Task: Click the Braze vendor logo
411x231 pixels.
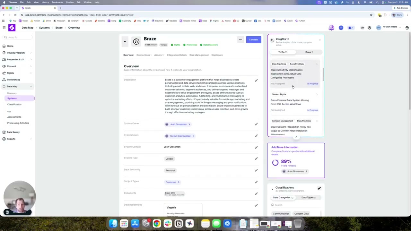Action: 136,42
